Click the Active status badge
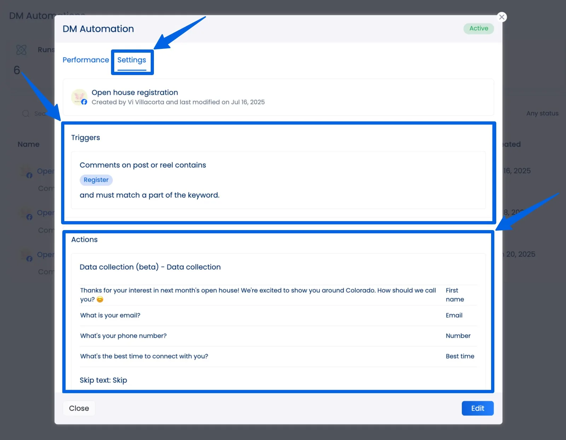This screenshot has width=566, height=440. tap(478, 28)
